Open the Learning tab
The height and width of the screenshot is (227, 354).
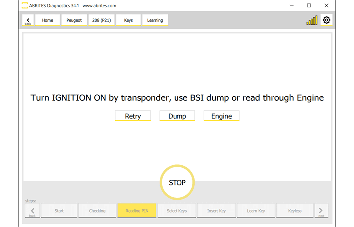pos(155,20)
